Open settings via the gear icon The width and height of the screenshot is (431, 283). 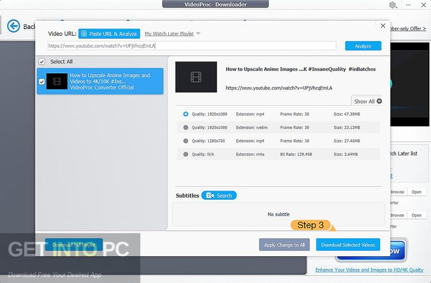392,5
